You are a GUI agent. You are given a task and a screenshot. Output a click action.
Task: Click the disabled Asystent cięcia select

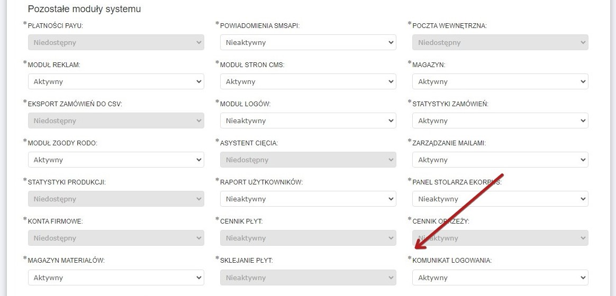[308, 160]
